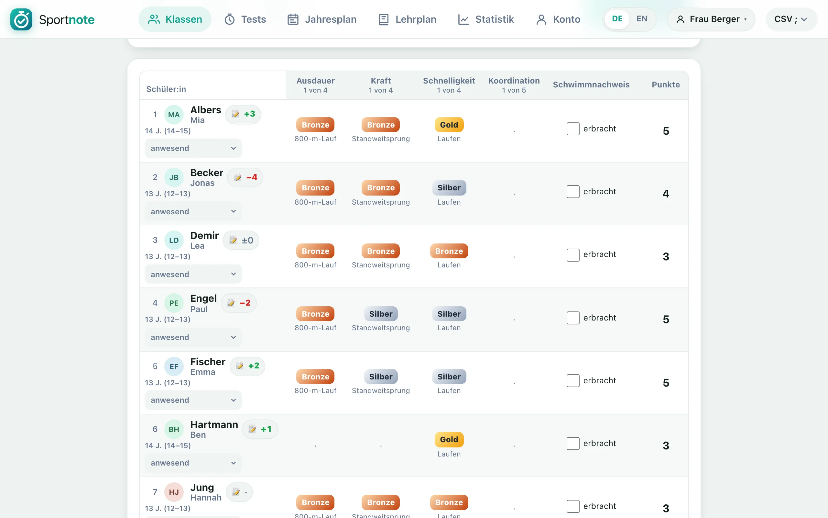This screenshot has width=828, height=518.
Task: Click the note icon for Demir Lea
Action: (x=233, y=241)
